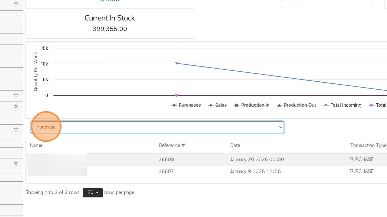Sort table by Date column header

coord(235,146)
